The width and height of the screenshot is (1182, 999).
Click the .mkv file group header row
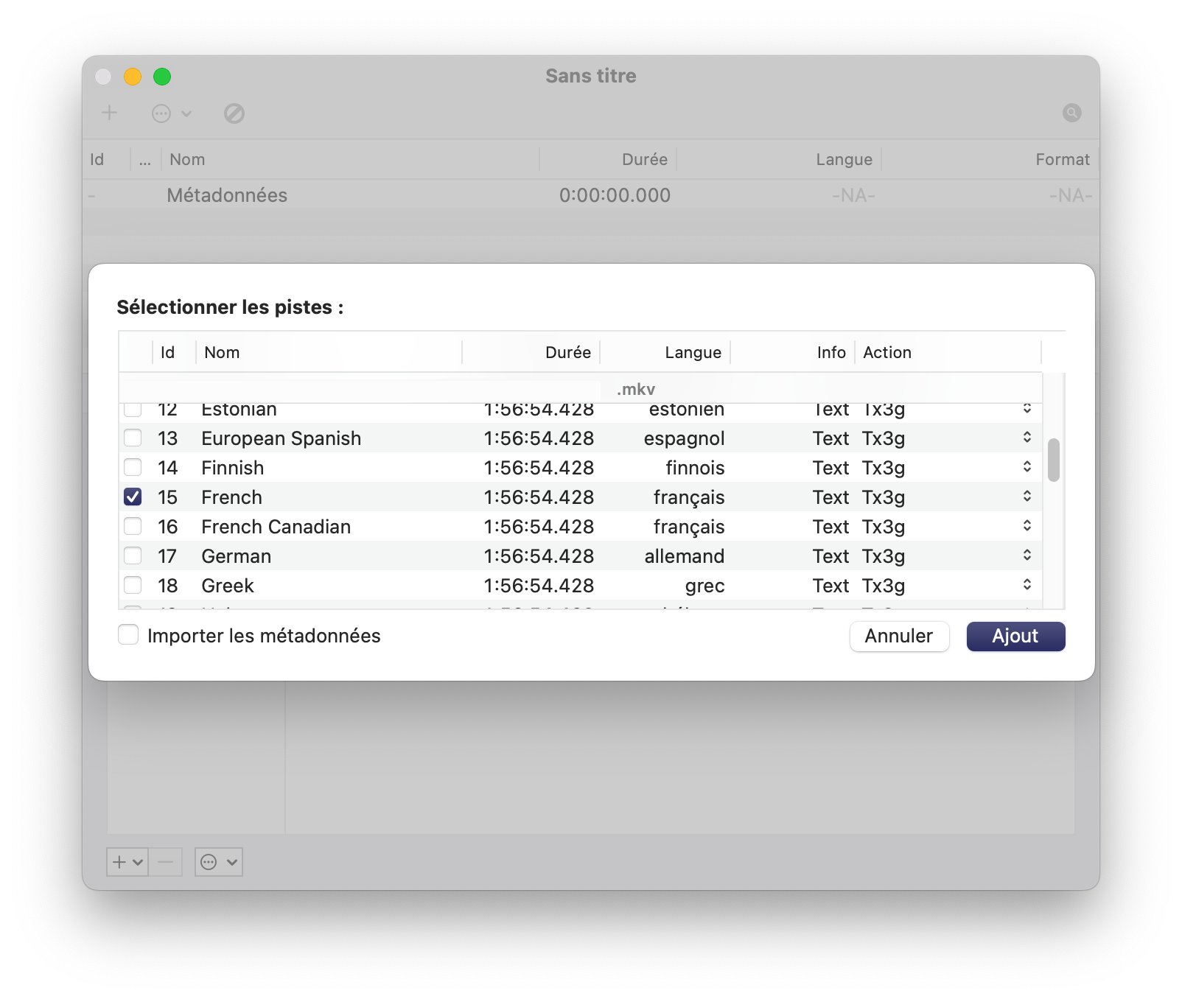581,389
